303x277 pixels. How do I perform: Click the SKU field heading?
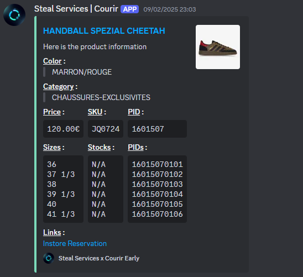(97, 112)
